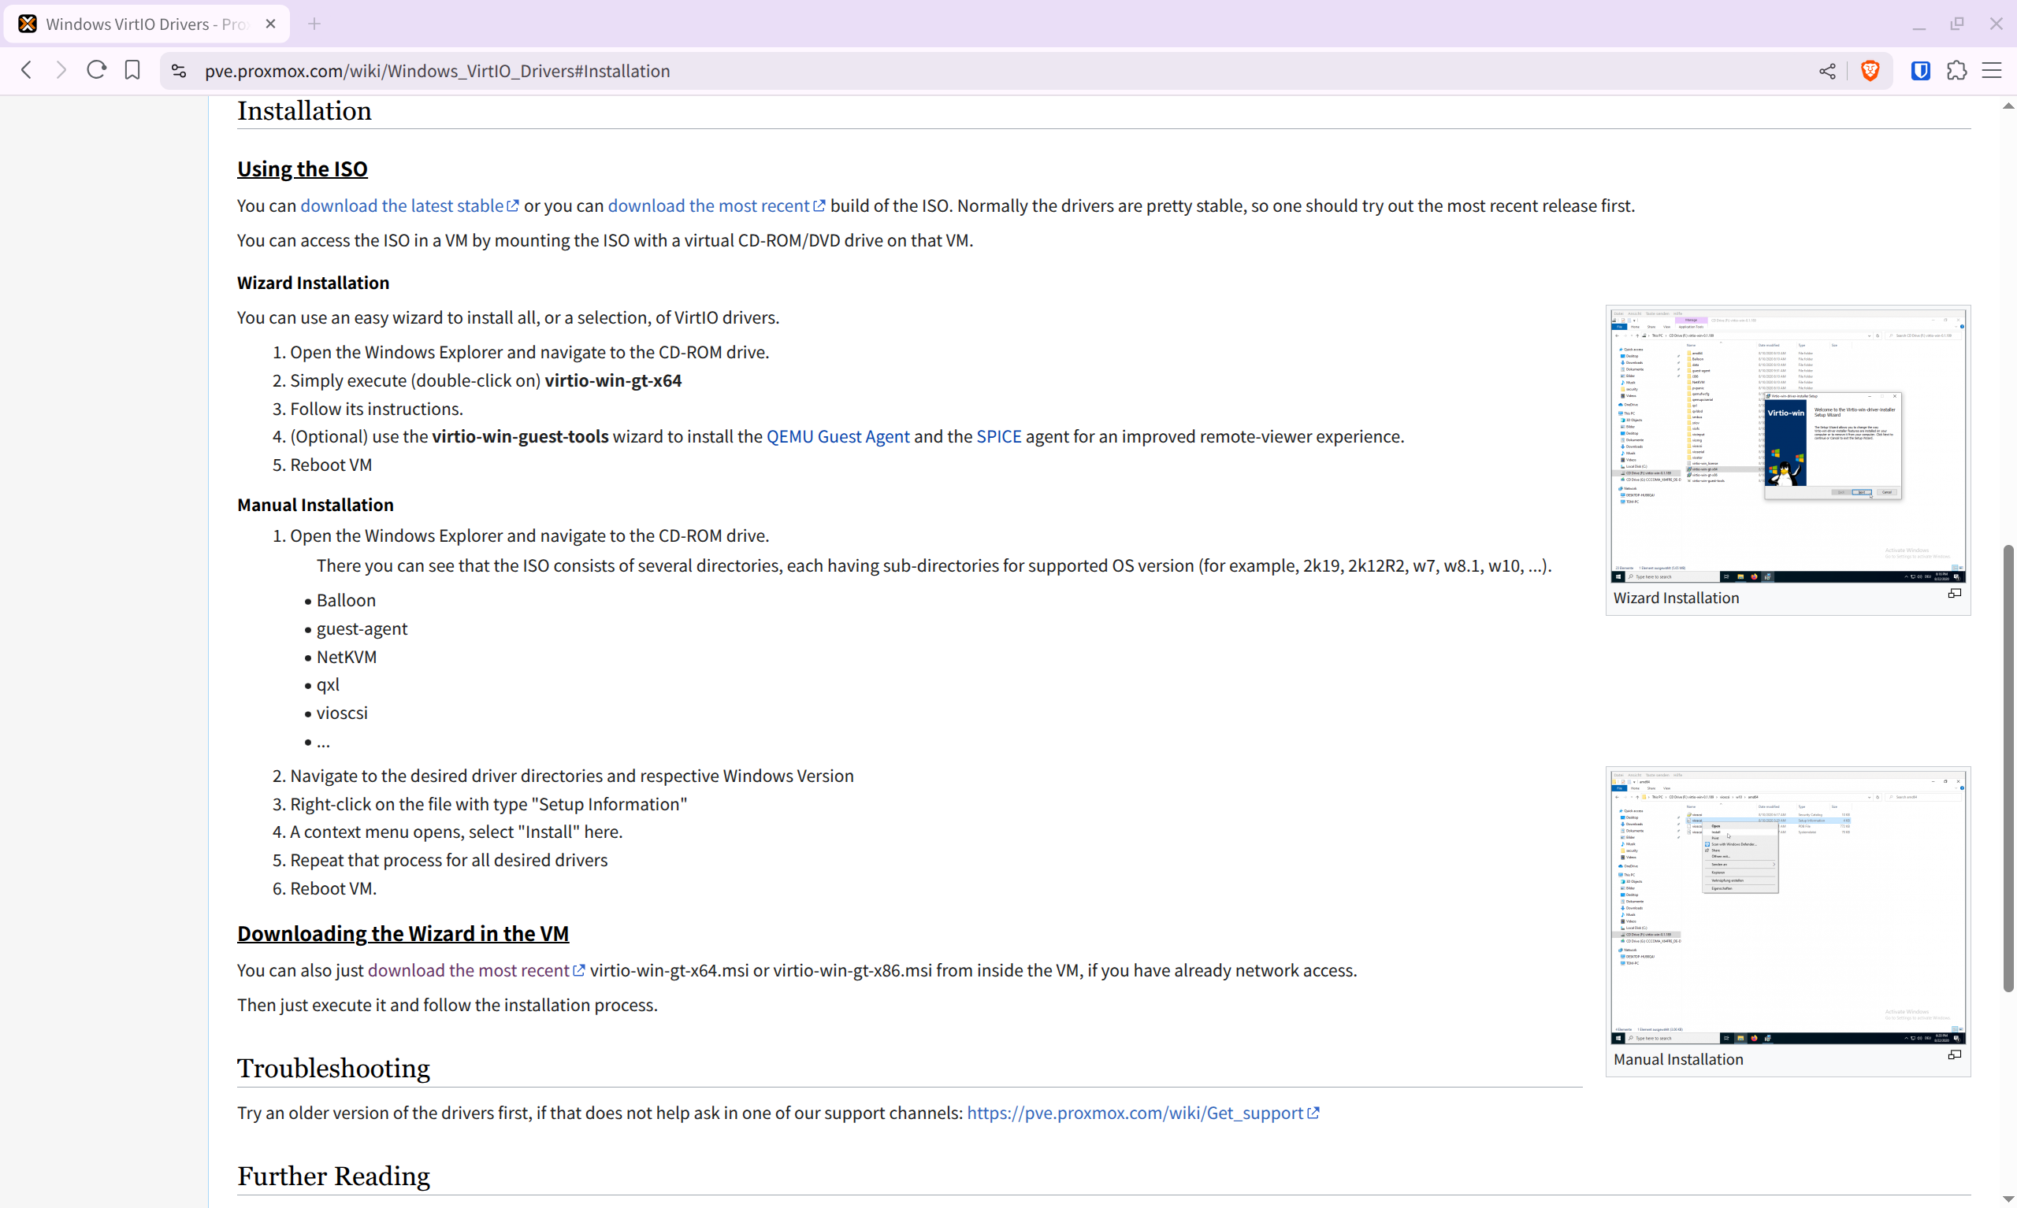This screenshot has height=1208, width=2017.
Task: Open the extensions puzzle icon
Action: point(1957,71)
